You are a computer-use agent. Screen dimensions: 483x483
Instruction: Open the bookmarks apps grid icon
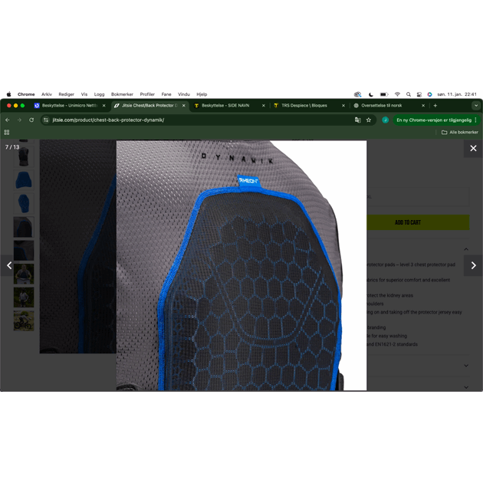coord(7,132)
